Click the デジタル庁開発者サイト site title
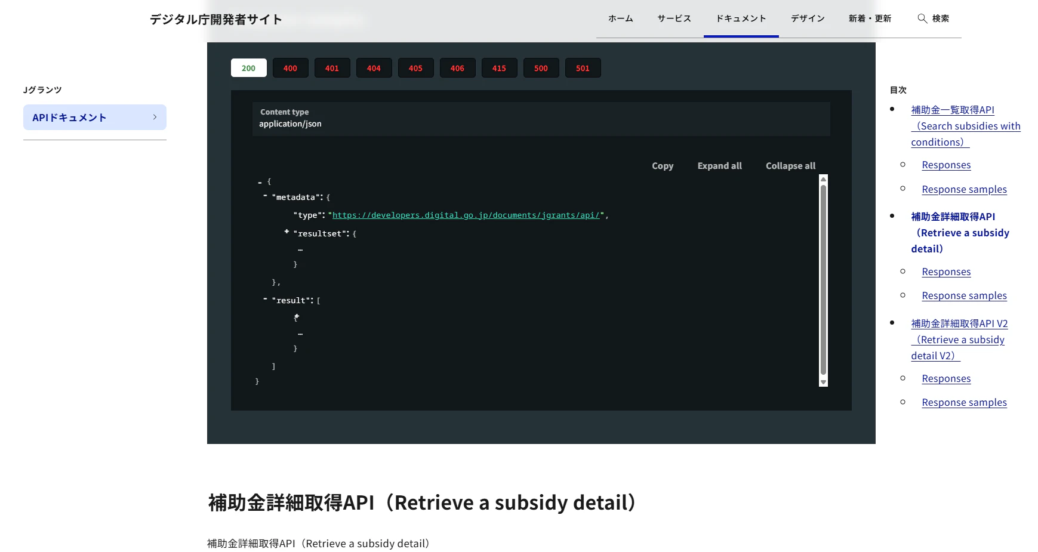Screen dimensions: 1038x552 (216, 20)
